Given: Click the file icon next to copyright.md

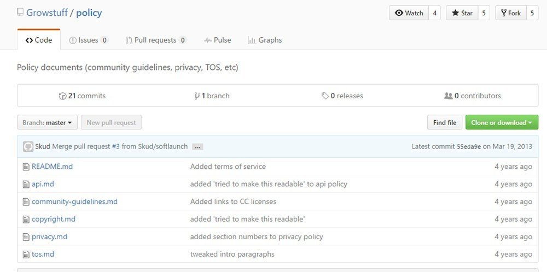Looking at the screenshot, I should [26, 220].
